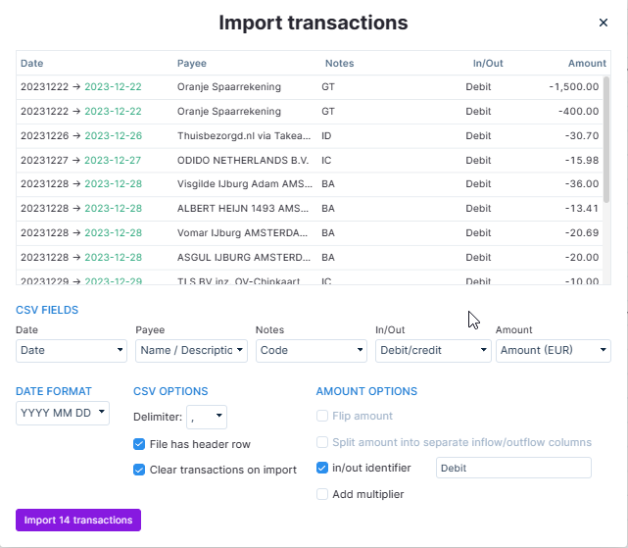Expand the Notes field dropdown showing Code
This screenshot has height=548, width=628.
point(311,350)
